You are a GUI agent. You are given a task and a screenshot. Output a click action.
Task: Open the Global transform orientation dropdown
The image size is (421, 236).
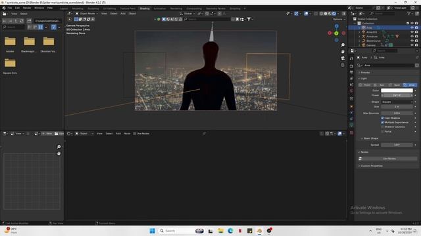pos(187,13)
